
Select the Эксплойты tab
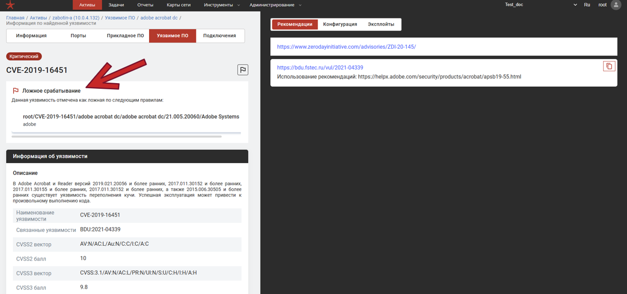381,24
